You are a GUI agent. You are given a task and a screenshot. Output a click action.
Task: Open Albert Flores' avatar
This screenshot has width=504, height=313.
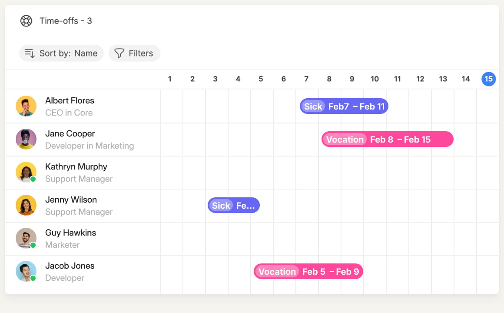[26, 106]
